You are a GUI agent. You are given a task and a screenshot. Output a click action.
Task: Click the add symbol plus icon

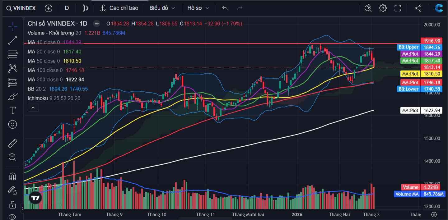(49, 8)
